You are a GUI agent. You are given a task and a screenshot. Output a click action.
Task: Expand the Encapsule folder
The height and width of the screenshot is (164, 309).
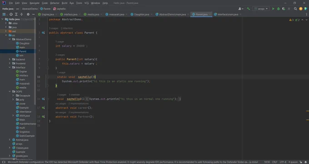click(x=13, y=95)
